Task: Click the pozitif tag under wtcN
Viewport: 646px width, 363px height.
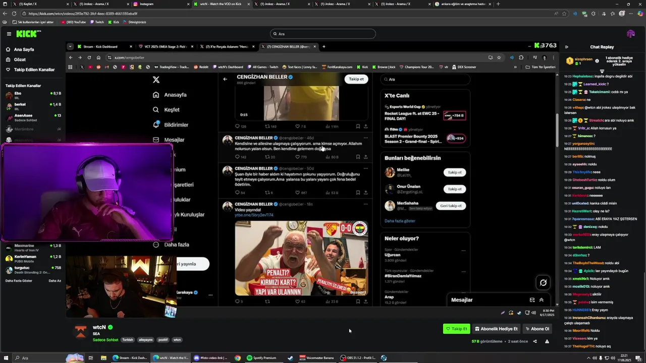Action: (x=163, y=340)
